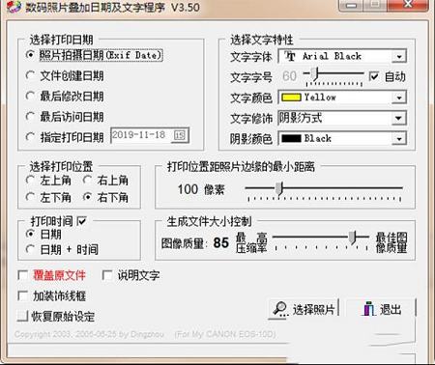The width and height of the screenshot is (435, 365).
Task: Open 文字修饰 阴影方式 dropdown arrow
Action: point(399,118)
